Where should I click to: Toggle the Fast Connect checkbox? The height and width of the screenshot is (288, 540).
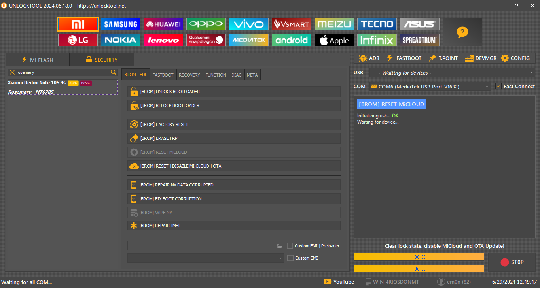(x=498, y=86)
